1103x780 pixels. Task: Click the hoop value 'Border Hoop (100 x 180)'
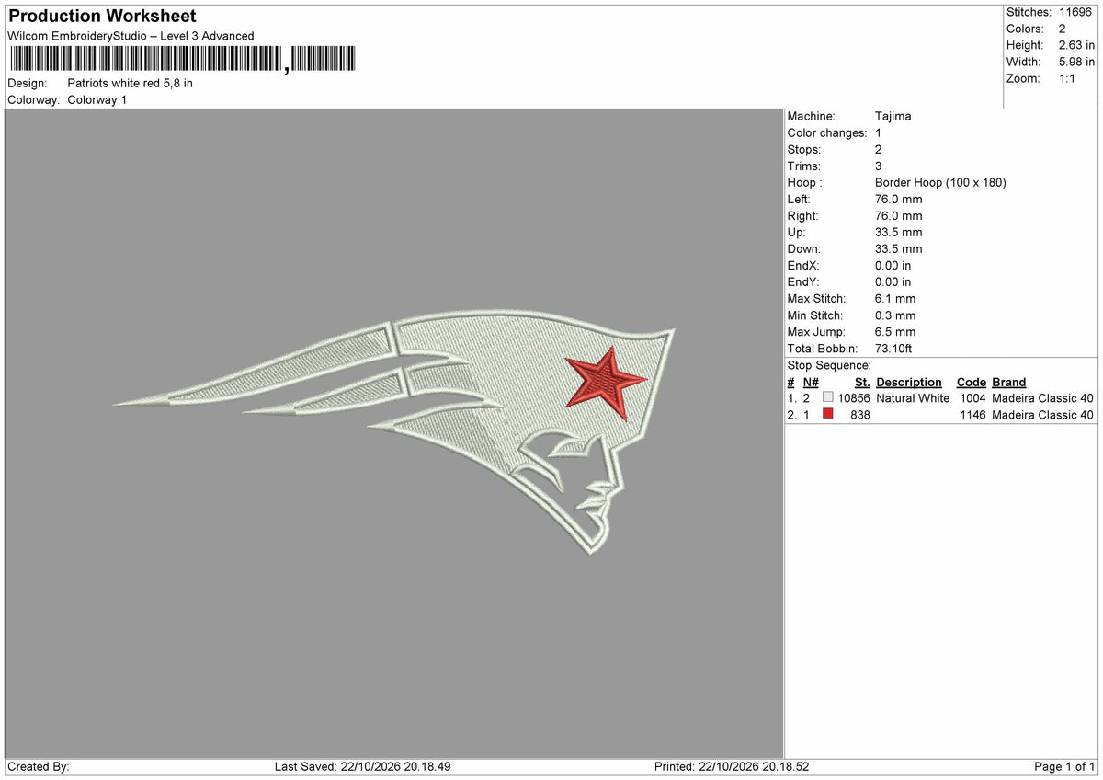[x=940, y=183]
